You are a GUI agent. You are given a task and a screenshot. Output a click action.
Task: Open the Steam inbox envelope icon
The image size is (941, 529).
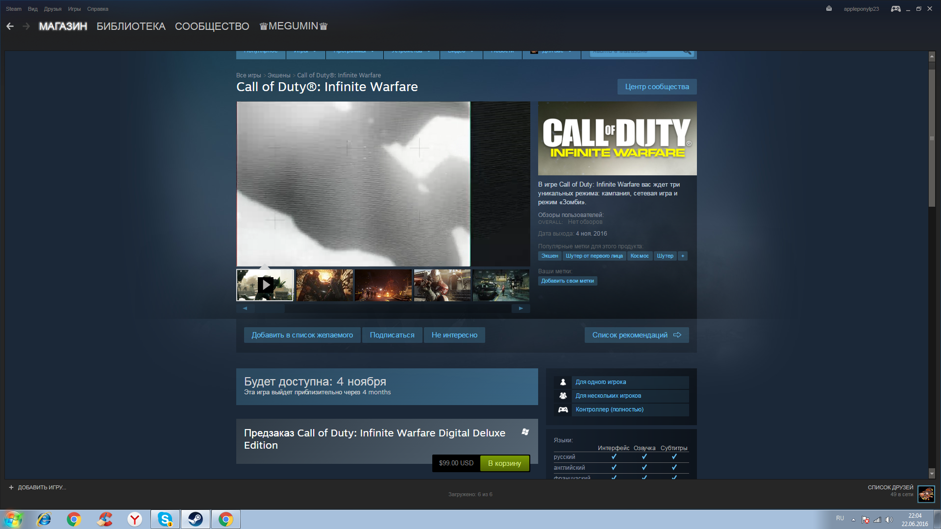(x=829, y=9)
